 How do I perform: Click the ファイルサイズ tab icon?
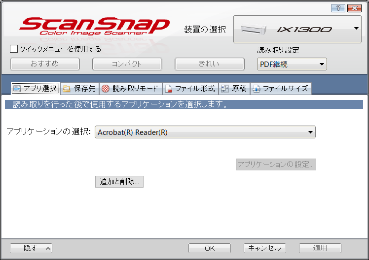pos(256,89)
